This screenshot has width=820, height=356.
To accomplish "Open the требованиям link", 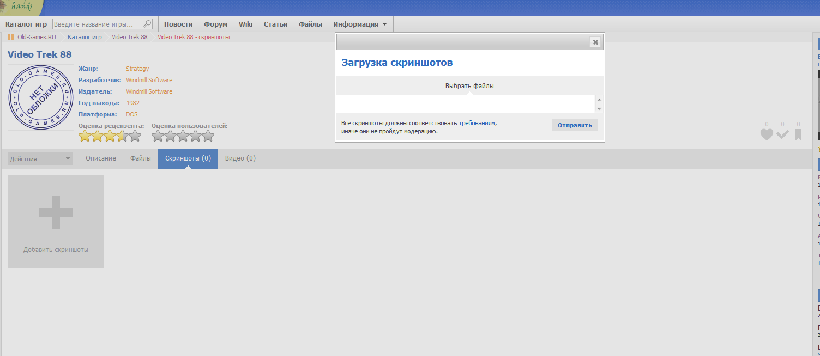I will 477,123.
